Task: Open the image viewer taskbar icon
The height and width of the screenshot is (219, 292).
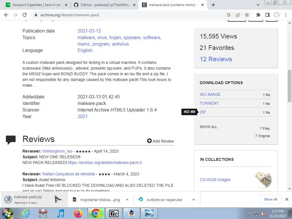Action: [149, 213]
